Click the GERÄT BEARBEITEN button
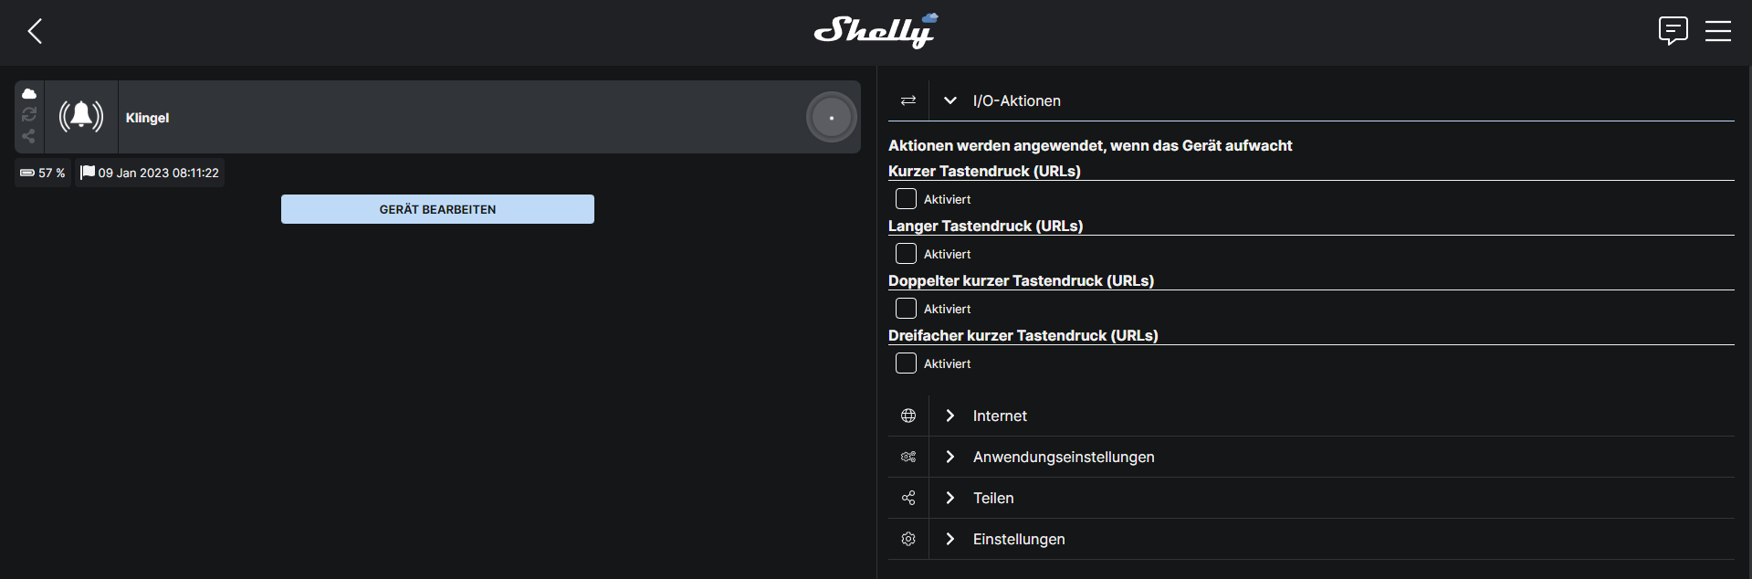 click(437, 209)
